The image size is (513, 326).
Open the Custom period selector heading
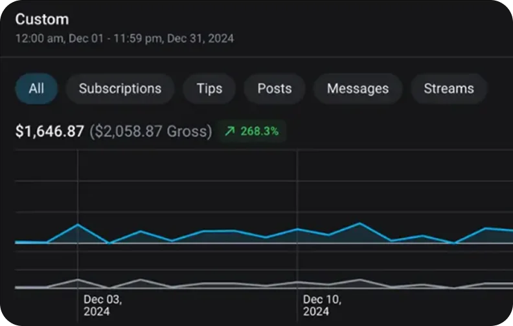[x=42, y=20]
